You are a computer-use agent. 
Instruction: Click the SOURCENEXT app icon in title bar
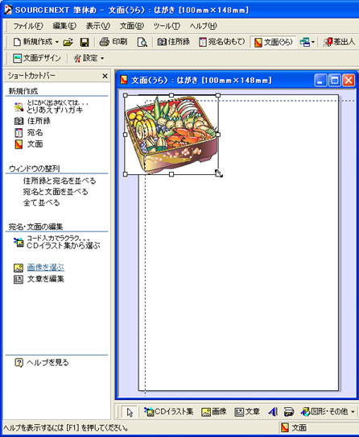point(8,10)
